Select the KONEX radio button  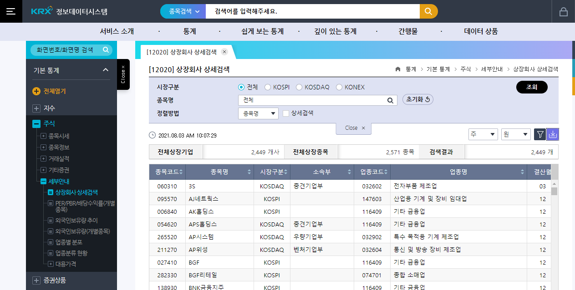(339, 87)
